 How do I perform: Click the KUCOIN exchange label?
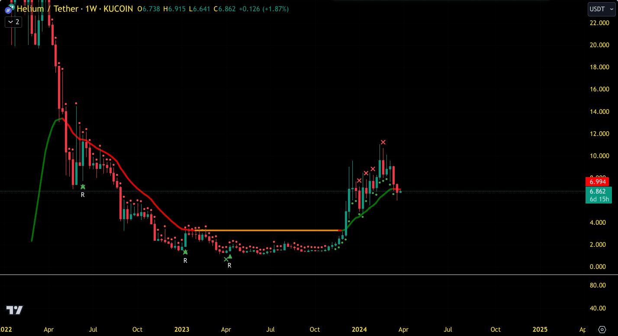point(118,9)
